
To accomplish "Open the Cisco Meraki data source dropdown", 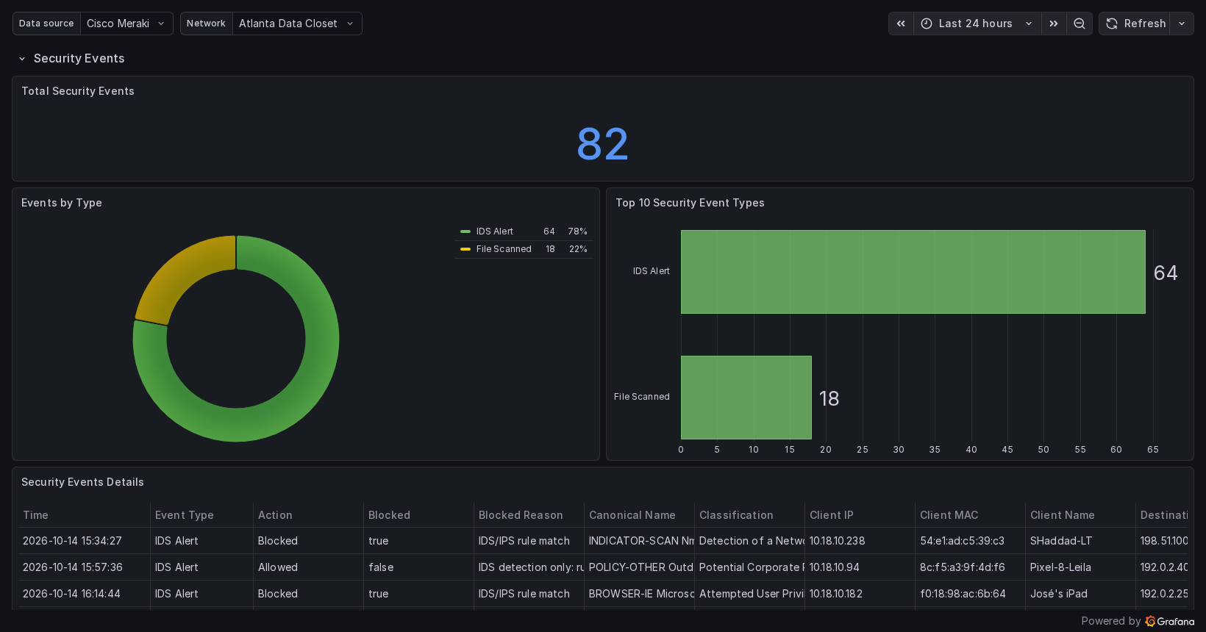I will click(126, 24).
